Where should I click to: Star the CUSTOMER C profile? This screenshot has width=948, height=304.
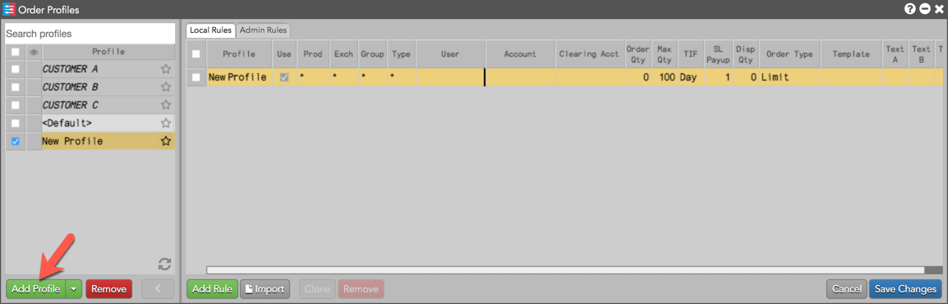[166, 105]
